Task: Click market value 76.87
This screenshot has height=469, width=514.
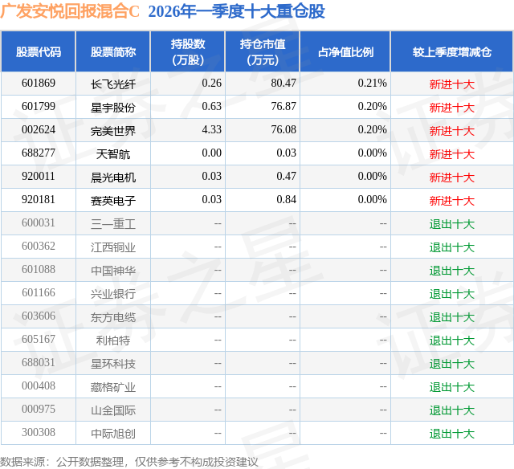Action: tap(284, 107)
